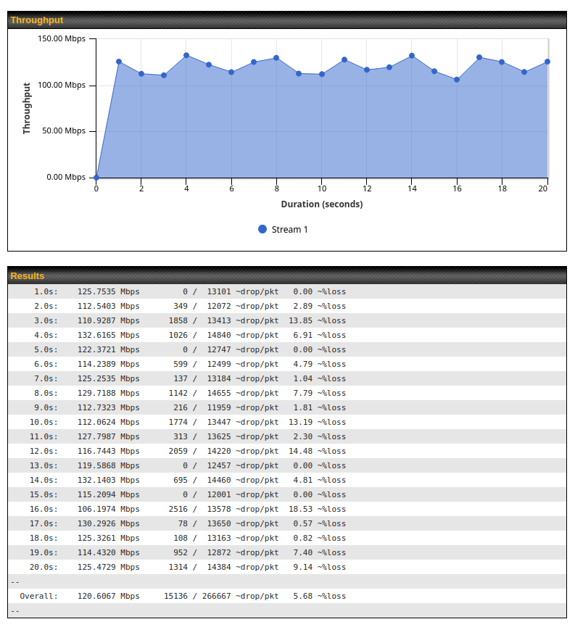The height and width of the screenshot is (635, 575).
Task: Click the Duration (seconds) axis title
Action: coord(322,204)
